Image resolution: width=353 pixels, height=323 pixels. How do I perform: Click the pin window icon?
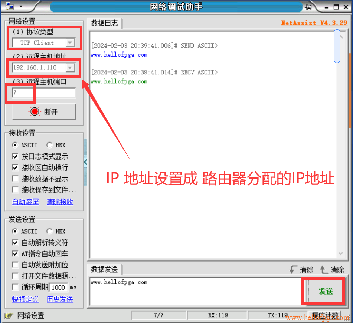309,7
